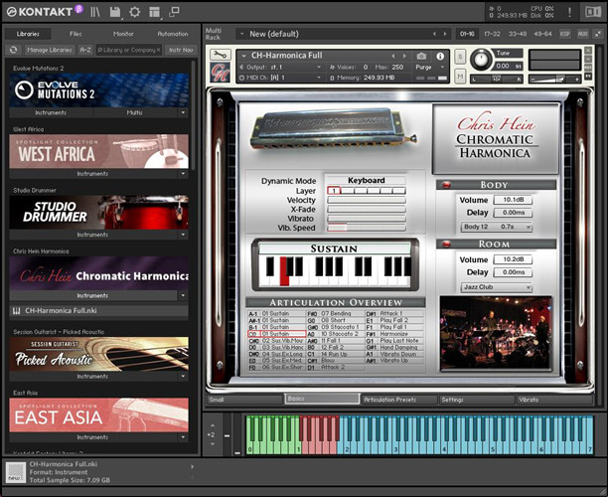Click West Africa Instruments button
This screenshot has height=497, width=608.
[x=92, y=174]
